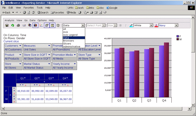This screenshot has width=196, height=116.
Task: Click the help question mark icon
Action: (x=58, y=25)
